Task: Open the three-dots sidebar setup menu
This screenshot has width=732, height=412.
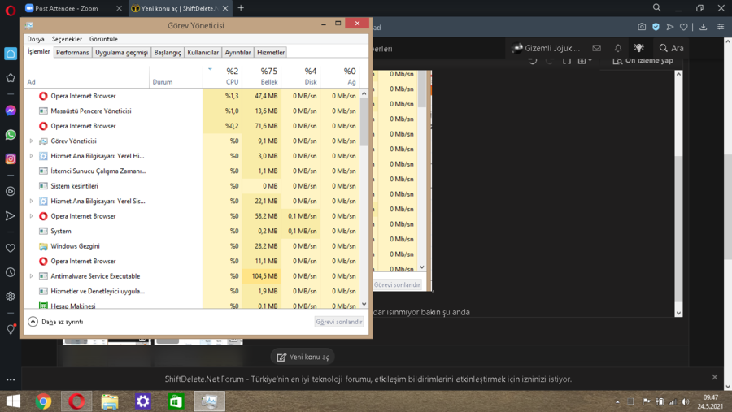Action: 11,379
